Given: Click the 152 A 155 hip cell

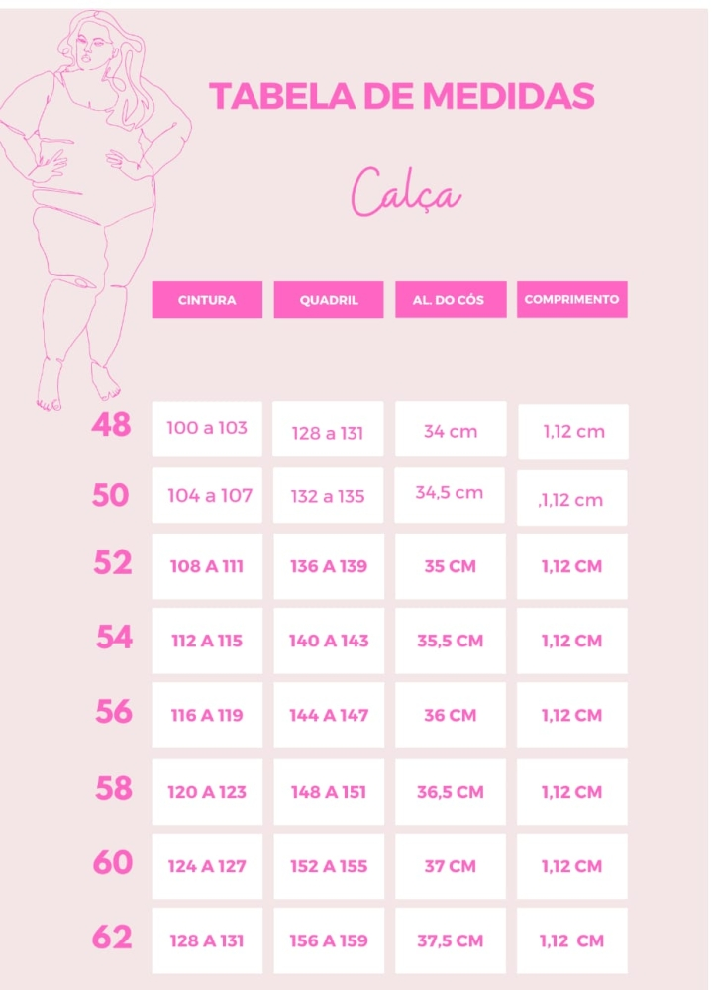Looking at the screenshot, I should [x=328, y=866].
